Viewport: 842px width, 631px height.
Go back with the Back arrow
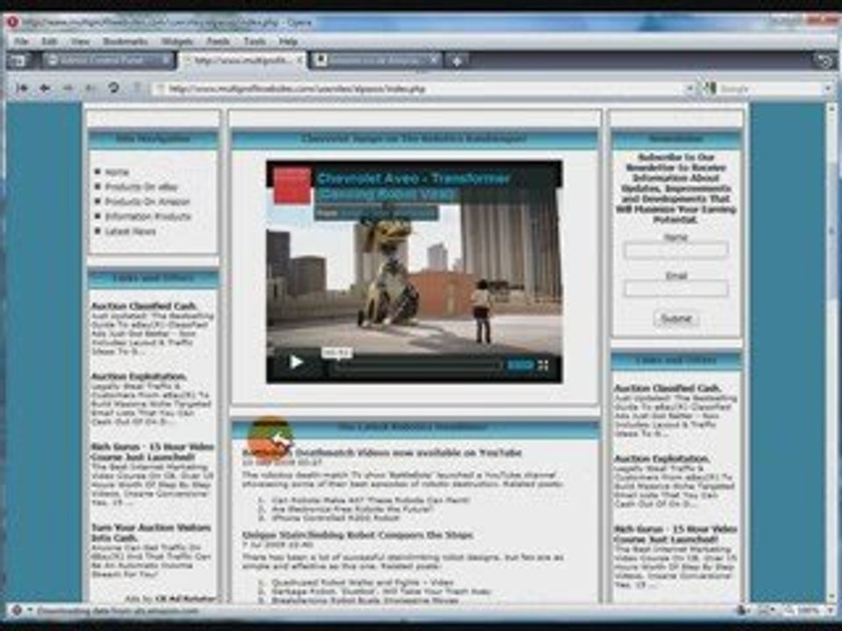pos(45,88)
